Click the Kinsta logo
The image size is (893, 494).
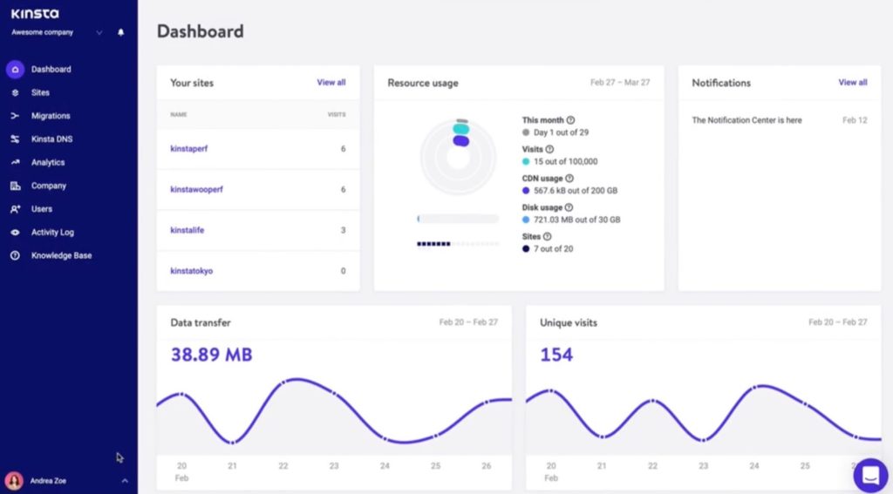pyautogui.click(x=35, y=13)
